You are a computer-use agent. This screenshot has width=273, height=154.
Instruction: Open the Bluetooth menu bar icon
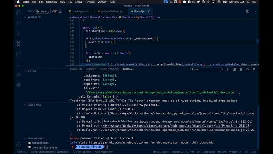click(208, 2)
